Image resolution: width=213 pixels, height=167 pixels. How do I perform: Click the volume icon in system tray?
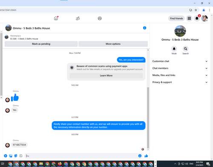[187, 164]
